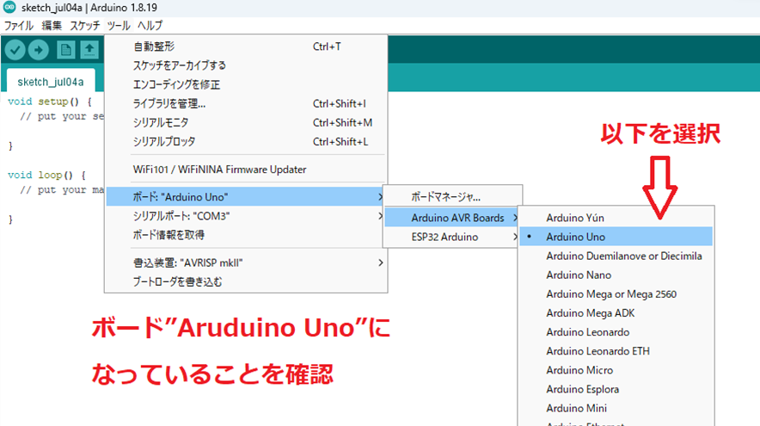Expand the シリアルポート: "COM3" submenu
Screen dimensions: 760x426
(246, 216)
